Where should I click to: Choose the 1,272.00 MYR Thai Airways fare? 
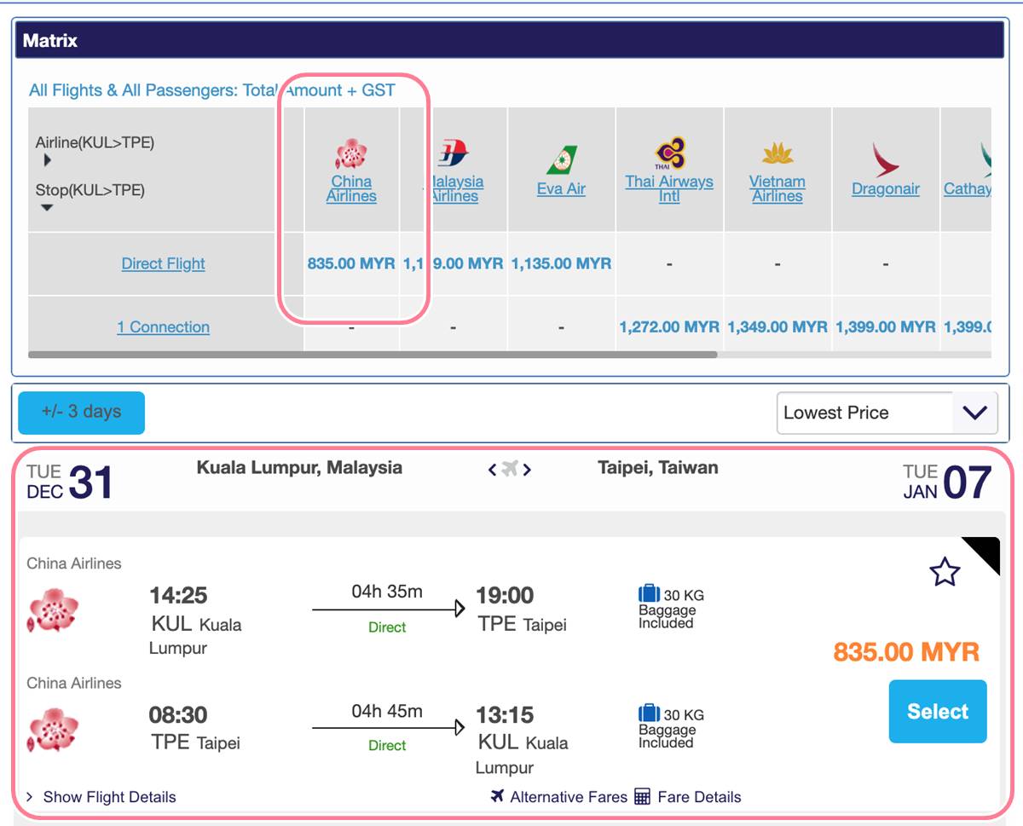click(x=669, y=327)
